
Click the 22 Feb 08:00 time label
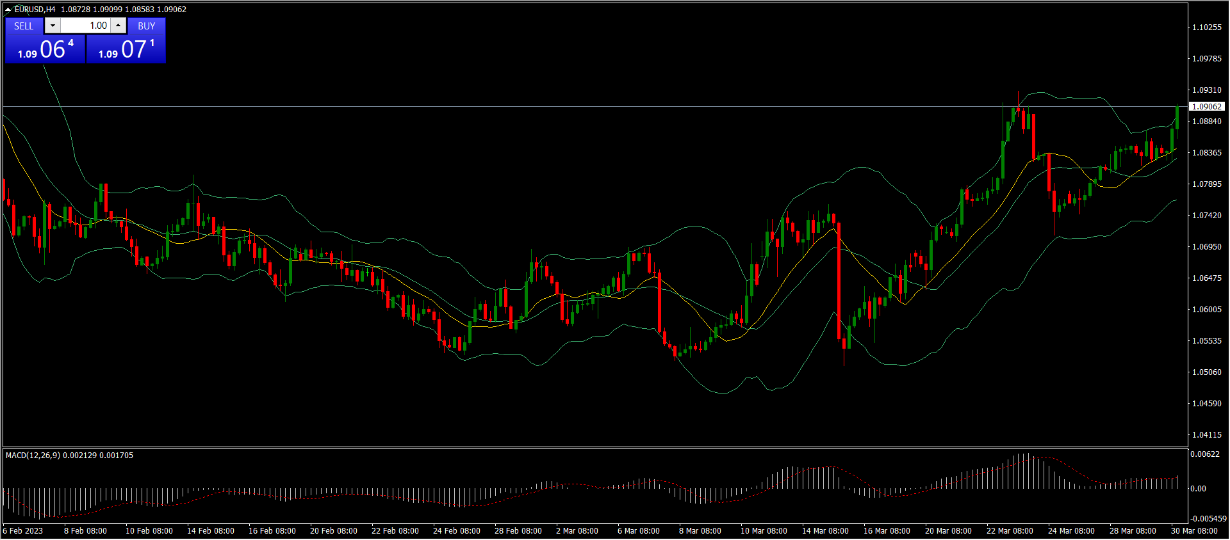(395, 531)
